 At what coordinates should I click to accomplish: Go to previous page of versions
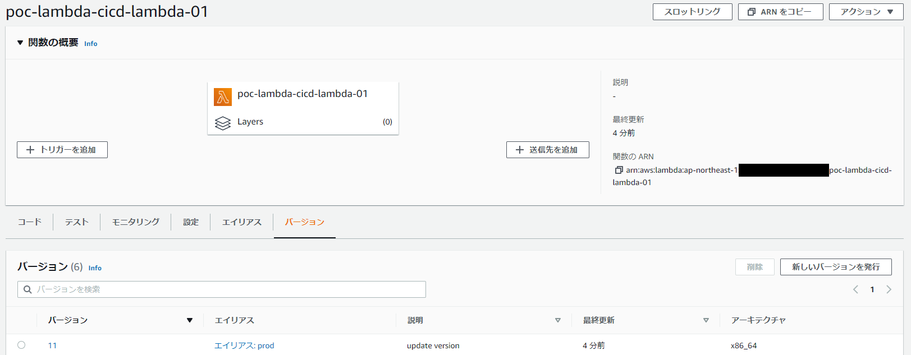pos(855,289)
